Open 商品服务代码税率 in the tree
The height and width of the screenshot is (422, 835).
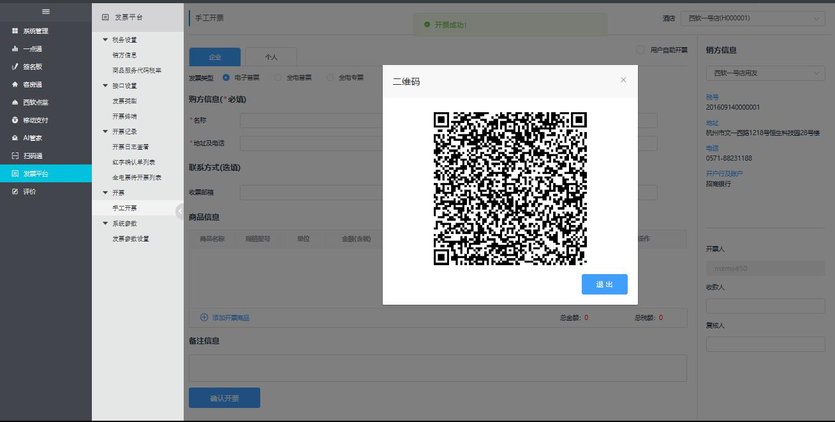(137, 70)
